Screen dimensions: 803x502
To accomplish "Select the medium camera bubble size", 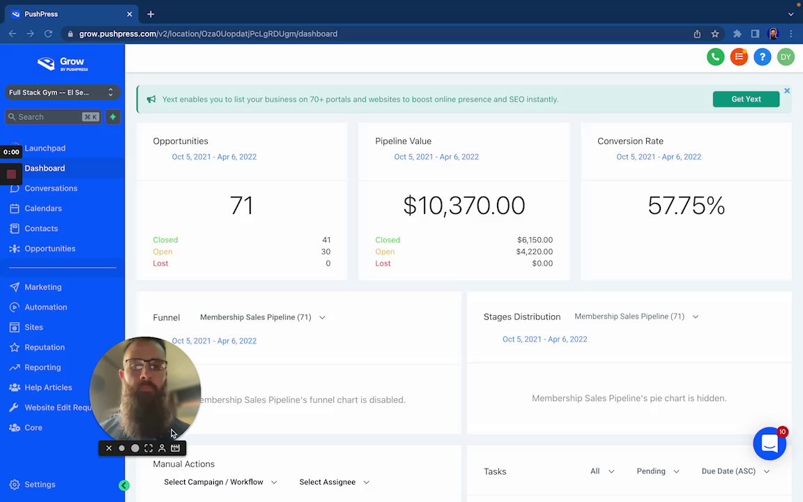I will [x=135, y=448].
